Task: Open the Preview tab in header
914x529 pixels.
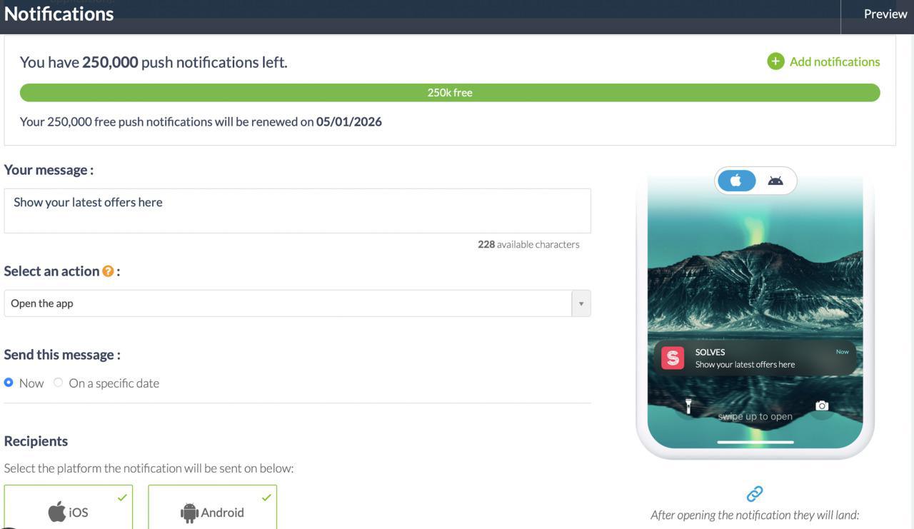Action: [x=885, y=14]
